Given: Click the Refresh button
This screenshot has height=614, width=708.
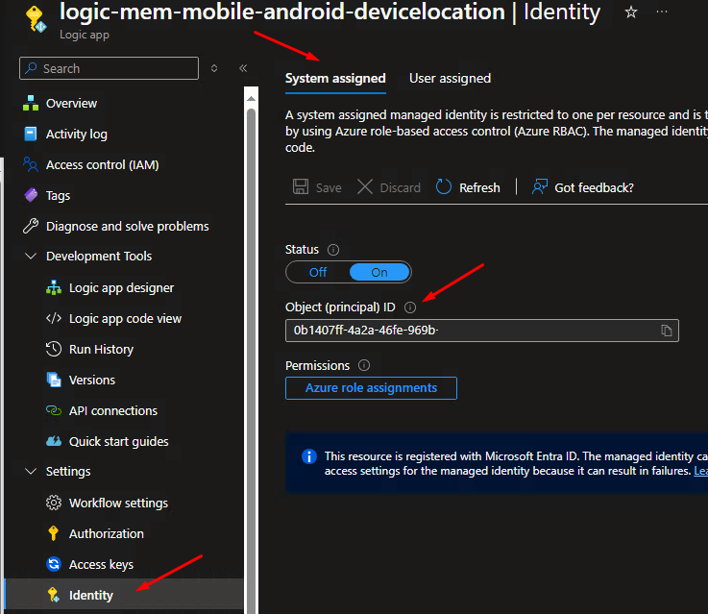Looking at the screenshot, I should (x=469, y=187).
